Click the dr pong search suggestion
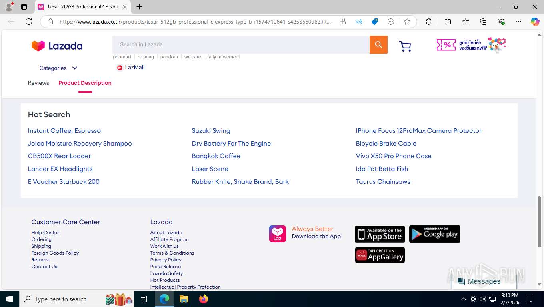 (146, 57)
